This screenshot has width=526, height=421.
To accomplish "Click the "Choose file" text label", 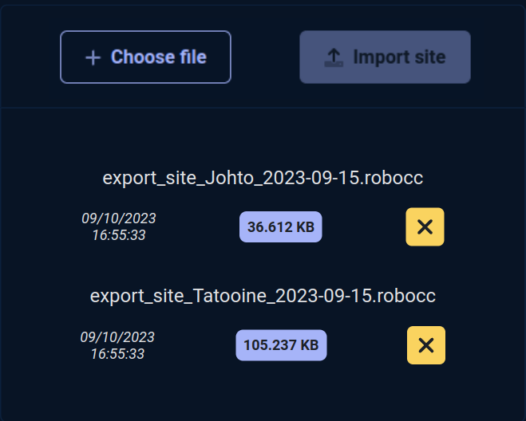I will 159,57.
